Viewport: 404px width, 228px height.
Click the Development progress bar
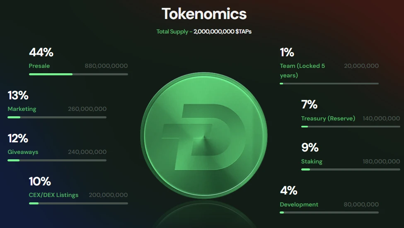(x=329, y=212)
